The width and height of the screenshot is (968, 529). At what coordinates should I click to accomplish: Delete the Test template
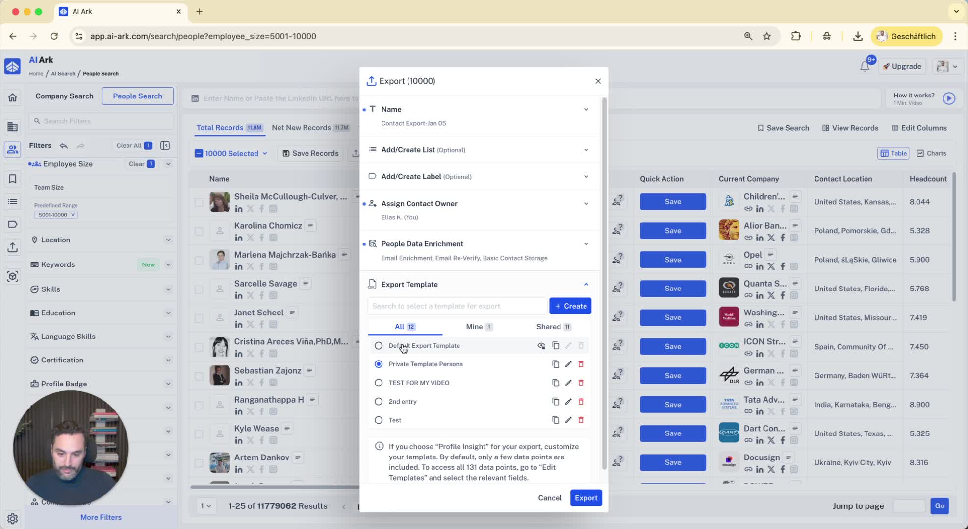[x=581, y=420]
